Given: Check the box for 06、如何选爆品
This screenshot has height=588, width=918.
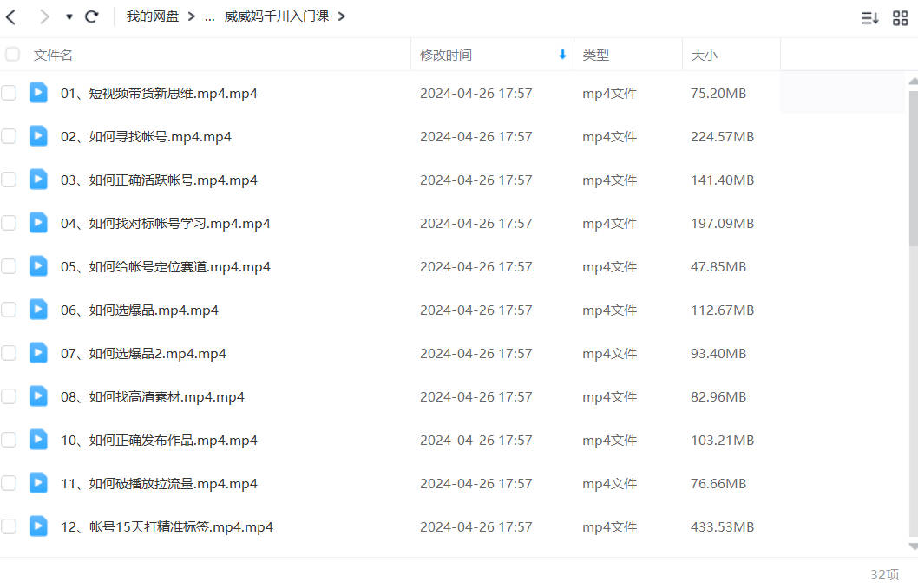Looking at the screenshot, I should pyautogui.click(x=9, y=310).
